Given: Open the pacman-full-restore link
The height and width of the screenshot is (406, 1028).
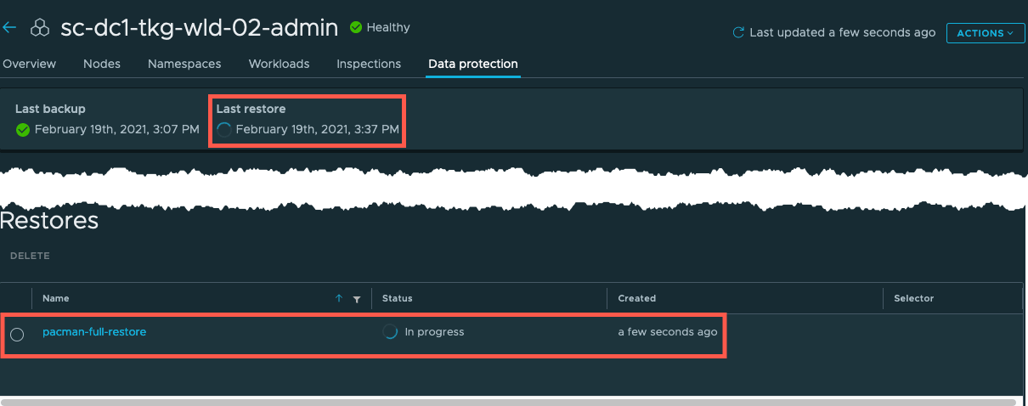Looking at the screenshot, I should click(94, 332).
